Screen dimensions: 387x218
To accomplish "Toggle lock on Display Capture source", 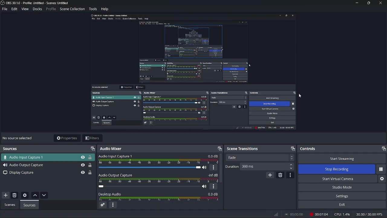I will click(x=90, y=173).
